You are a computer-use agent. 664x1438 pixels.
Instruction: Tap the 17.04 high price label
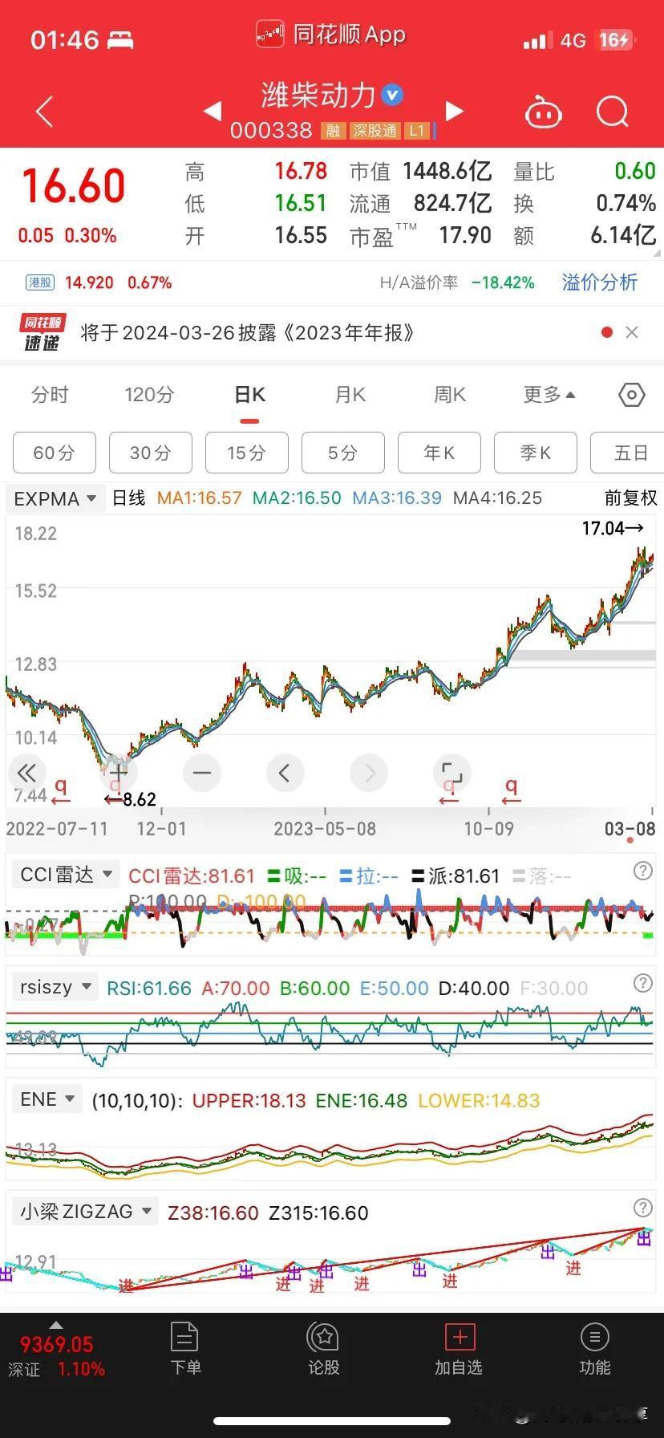coord(613,528)
